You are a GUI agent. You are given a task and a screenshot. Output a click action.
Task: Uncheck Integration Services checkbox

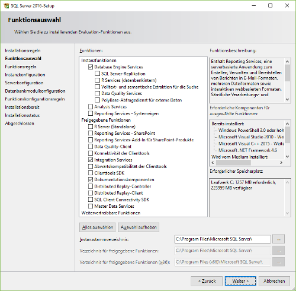91,160
